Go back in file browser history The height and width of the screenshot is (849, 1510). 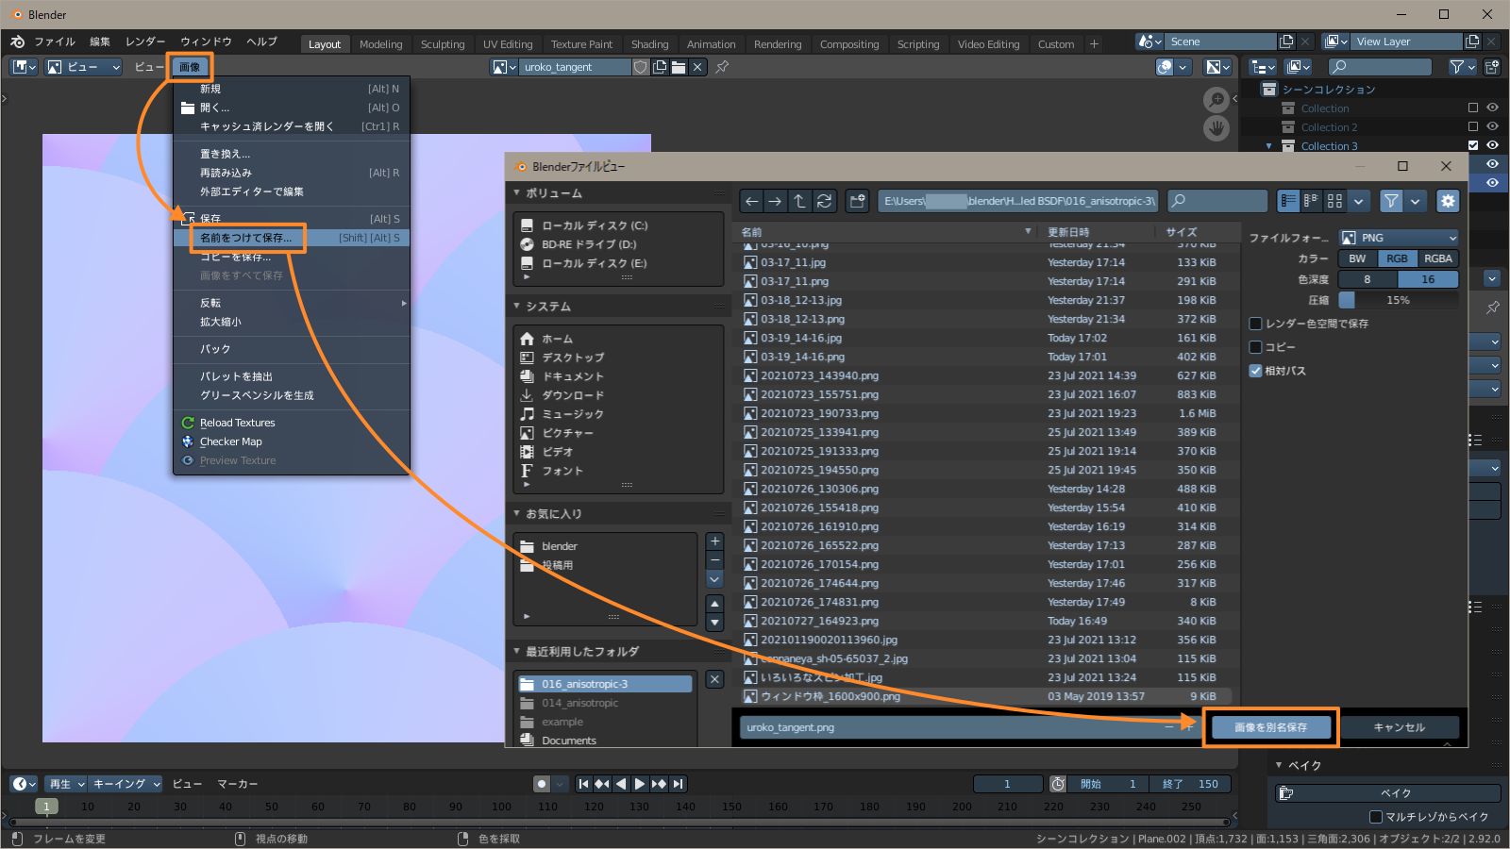point(752,201)
